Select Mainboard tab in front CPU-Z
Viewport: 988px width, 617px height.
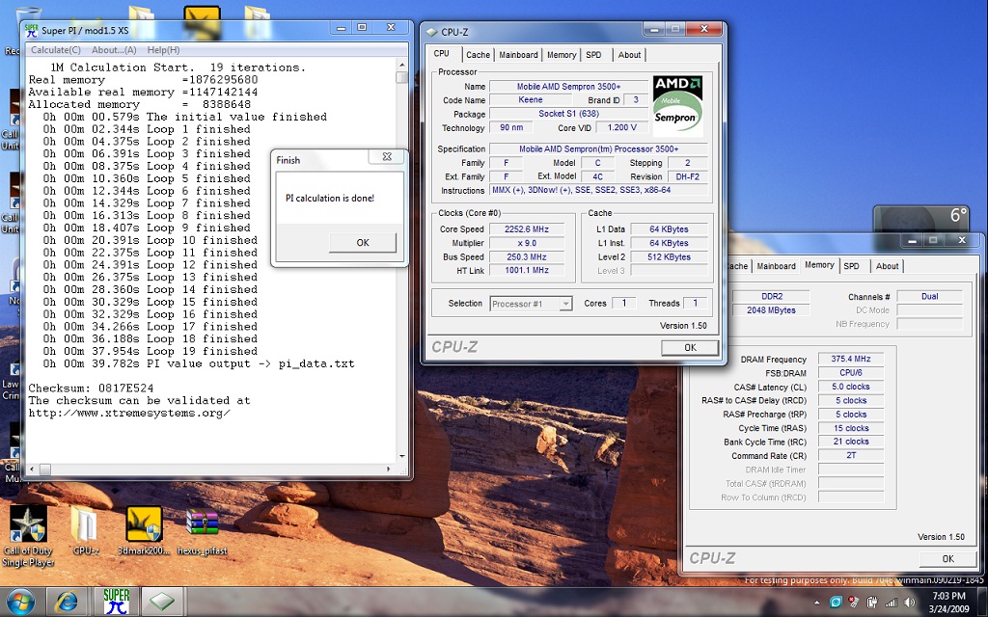(518, 55)
